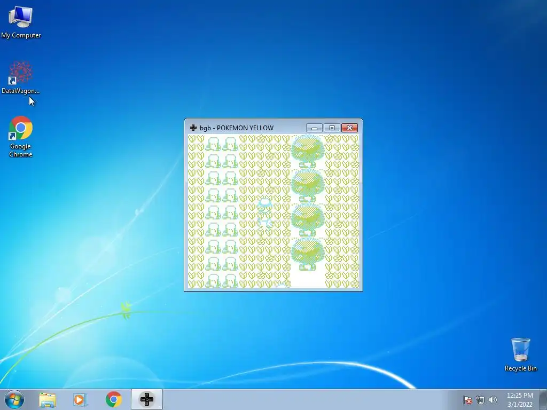Screen dimensions: 547x410
Task: Open Chrome from the taskbar
Action: point(113,399)
